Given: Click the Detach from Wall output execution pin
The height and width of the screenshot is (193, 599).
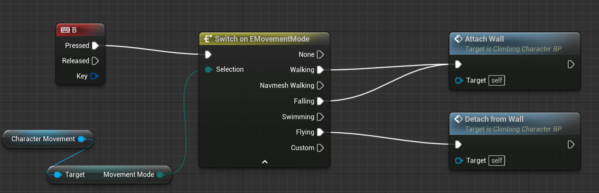Looking at the screenshot, I should pyautogui.click(x=571, y=145).
